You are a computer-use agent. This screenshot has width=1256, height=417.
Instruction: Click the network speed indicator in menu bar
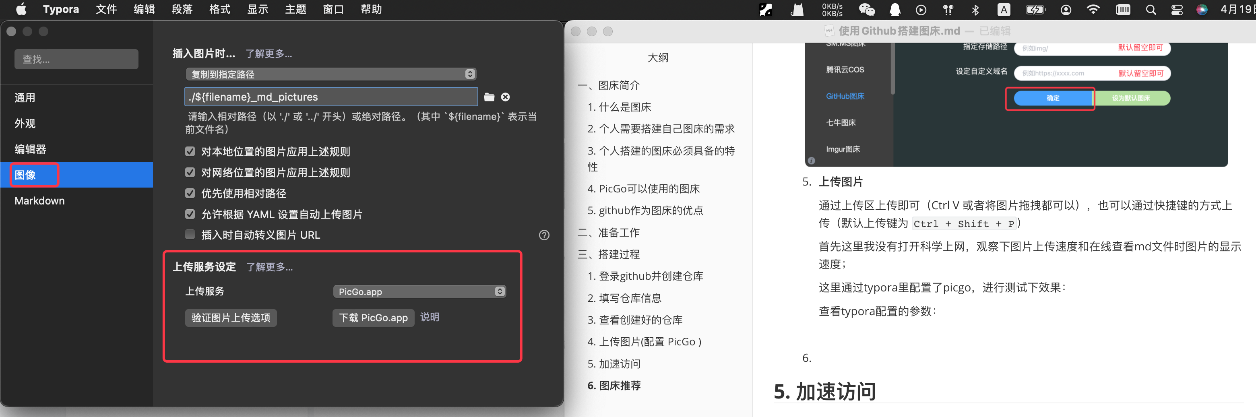point(832,10)
